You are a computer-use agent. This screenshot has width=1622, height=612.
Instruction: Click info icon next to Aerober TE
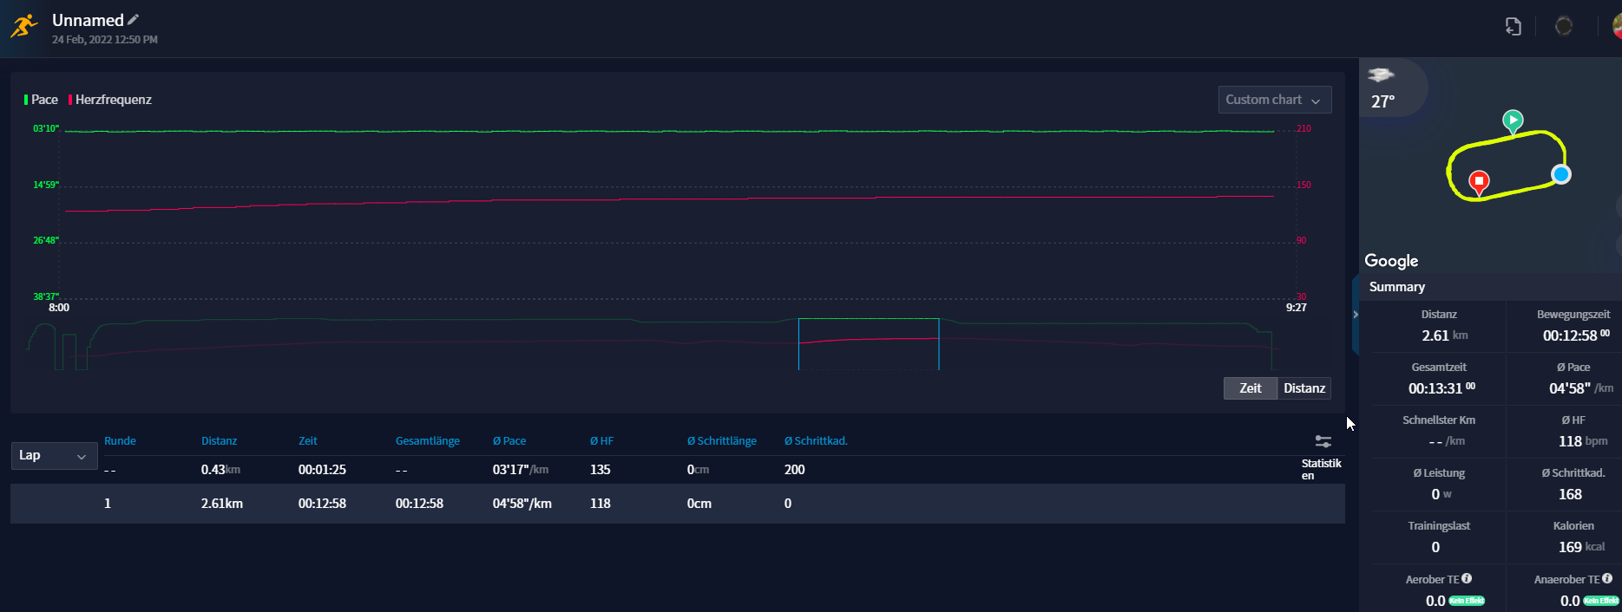click(x=1467, y=578)
